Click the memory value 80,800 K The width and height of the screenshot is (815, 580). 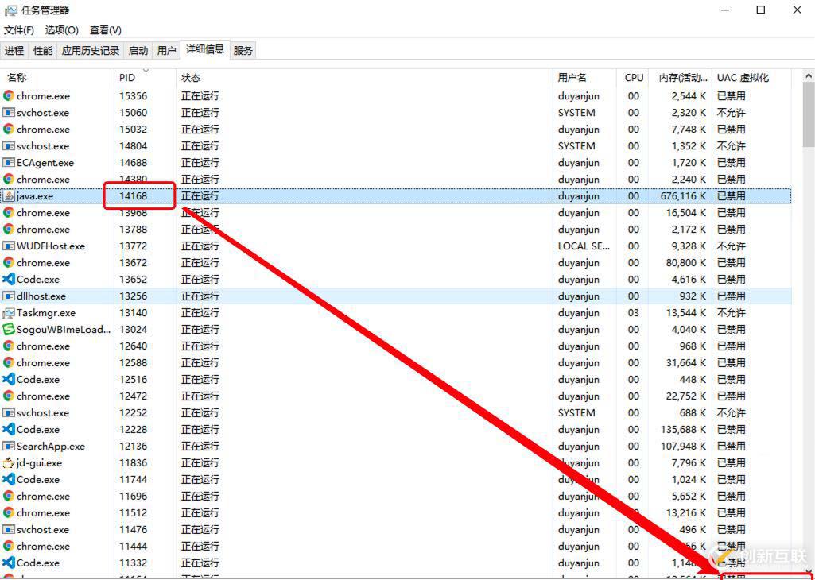(x=686, y=263)
